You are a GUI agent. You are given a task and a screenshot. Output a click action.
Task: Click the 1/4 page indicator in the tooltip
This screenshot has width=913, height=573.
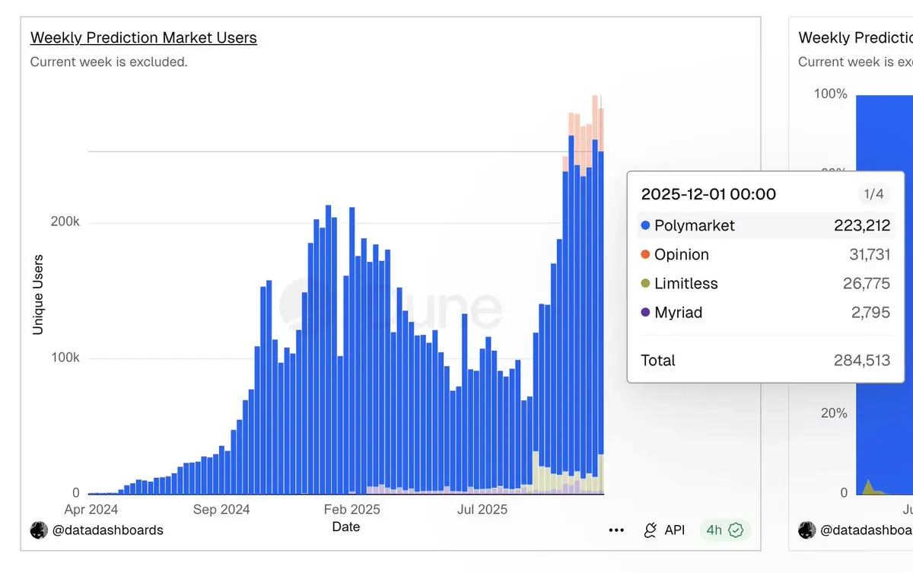point(874,194)
